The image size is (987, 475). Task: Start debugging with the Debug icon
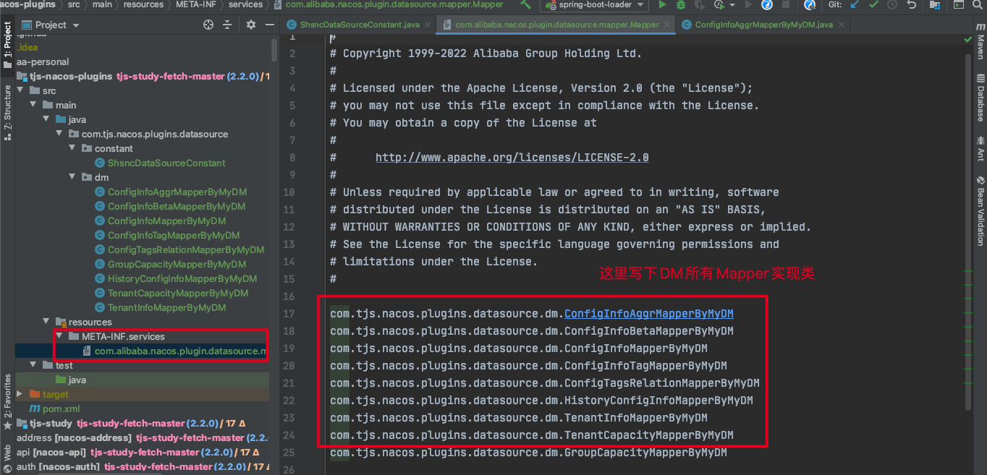pyautogui.click(x=681, y=5)
